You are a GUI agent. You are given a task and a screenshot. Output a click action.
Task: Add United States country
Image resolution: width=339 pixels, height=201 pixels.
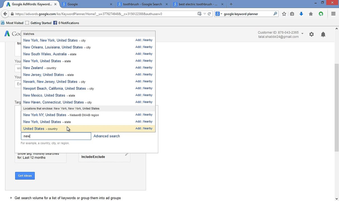[138, 128]
